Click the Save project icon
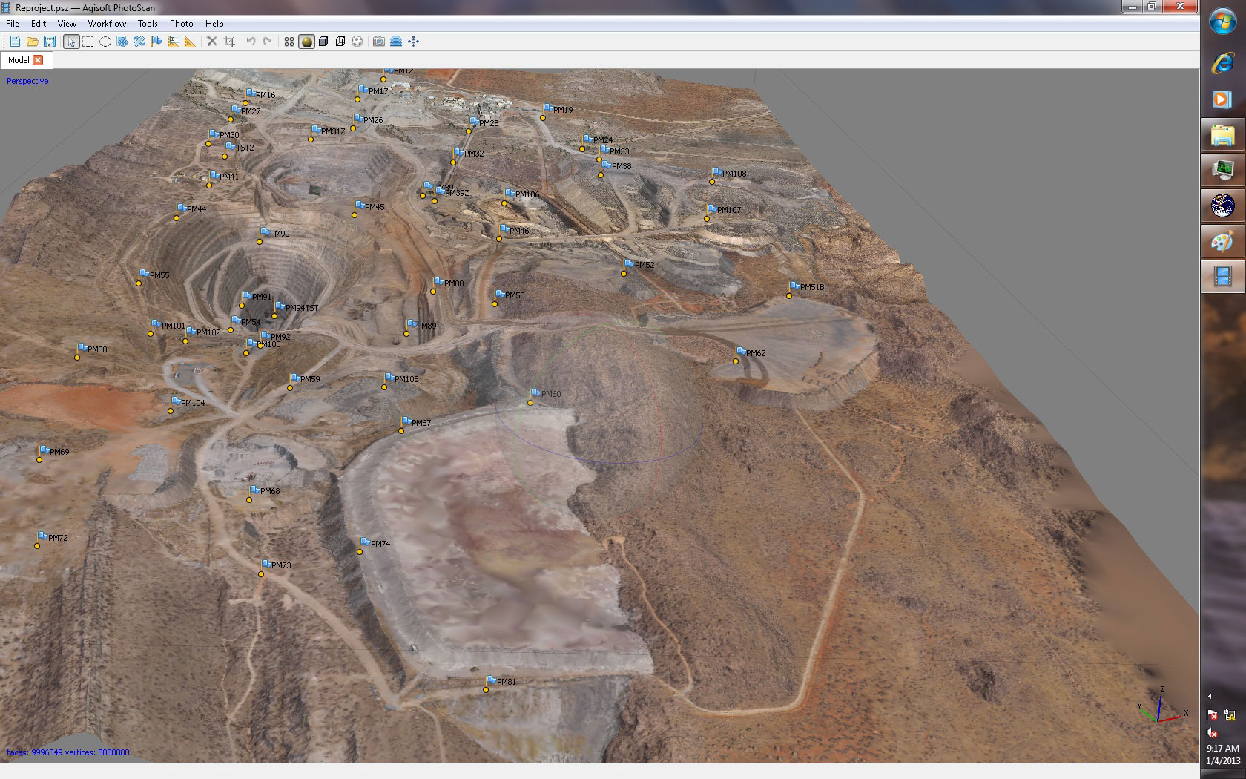 pyautogui.click(x=50, y=42)
